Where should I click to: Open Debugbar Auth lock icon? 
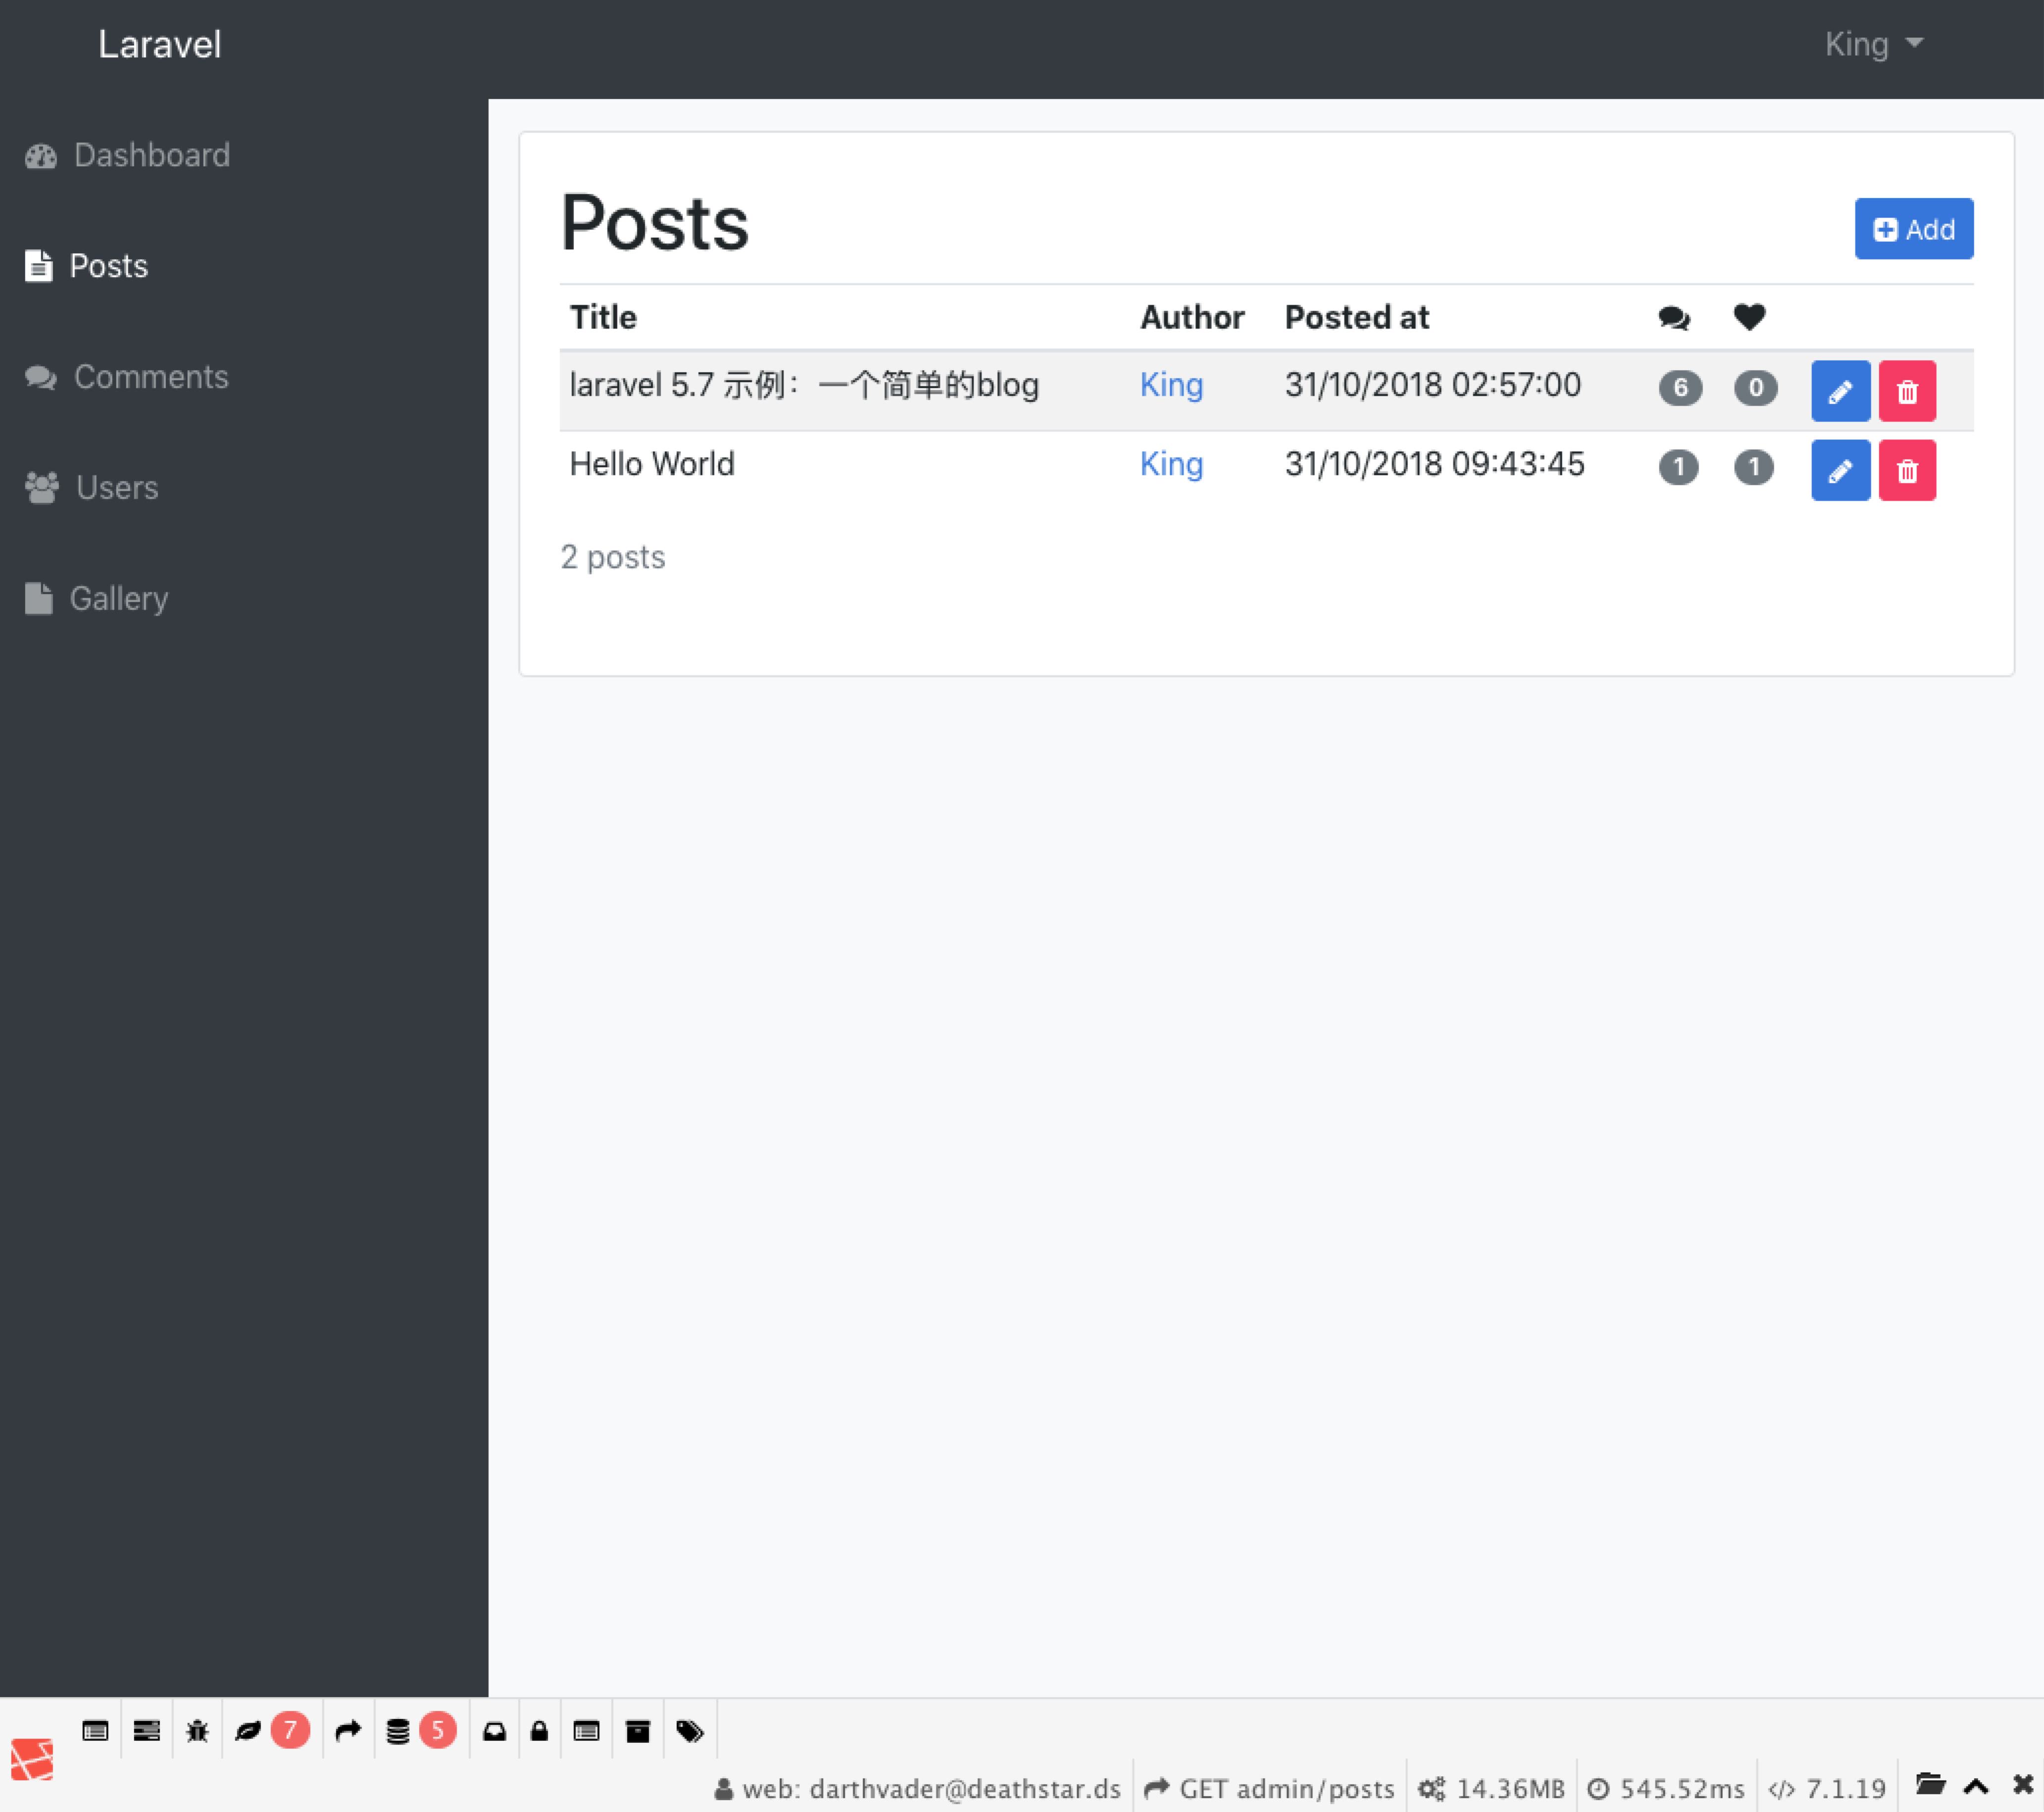click(x=539, y=1731)
